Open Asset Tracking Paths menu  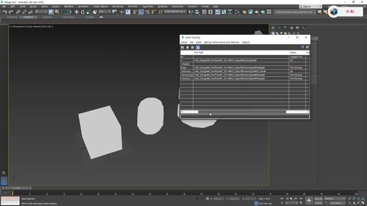pyautogui.click(x=199, y=42)
